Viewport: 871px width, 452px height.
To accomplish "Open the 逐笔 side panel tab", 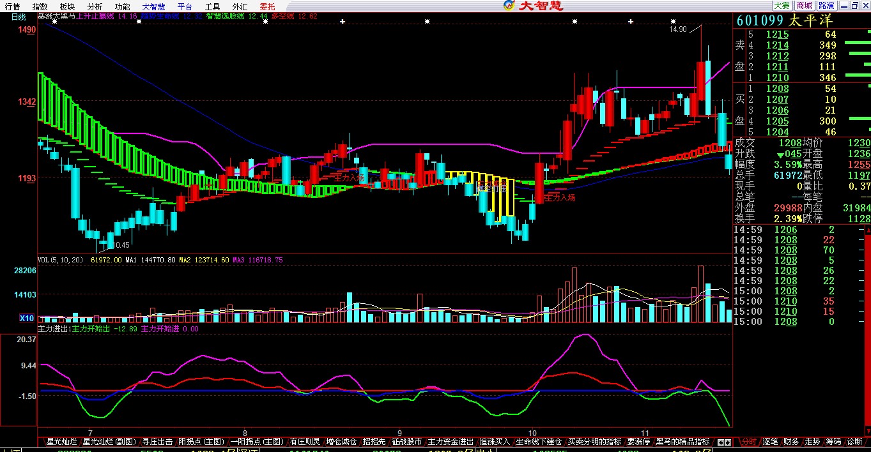I will [770, 441].
